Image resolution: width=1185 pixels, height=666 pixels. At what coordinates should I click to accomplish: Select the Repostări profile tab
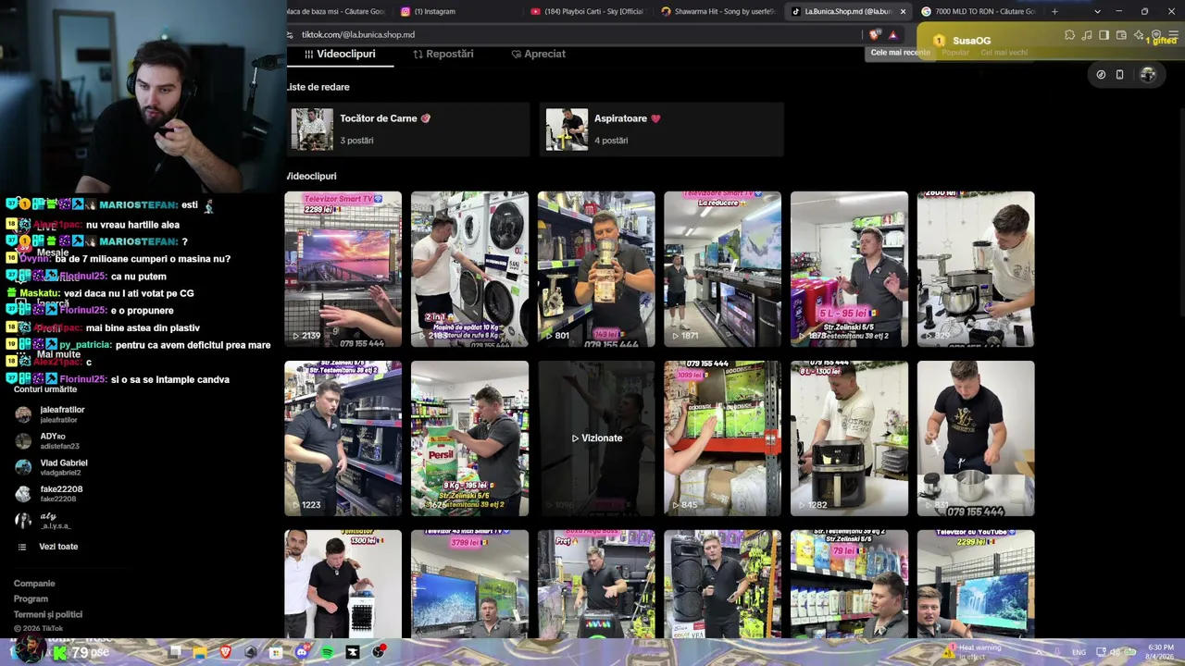point(443,54)
